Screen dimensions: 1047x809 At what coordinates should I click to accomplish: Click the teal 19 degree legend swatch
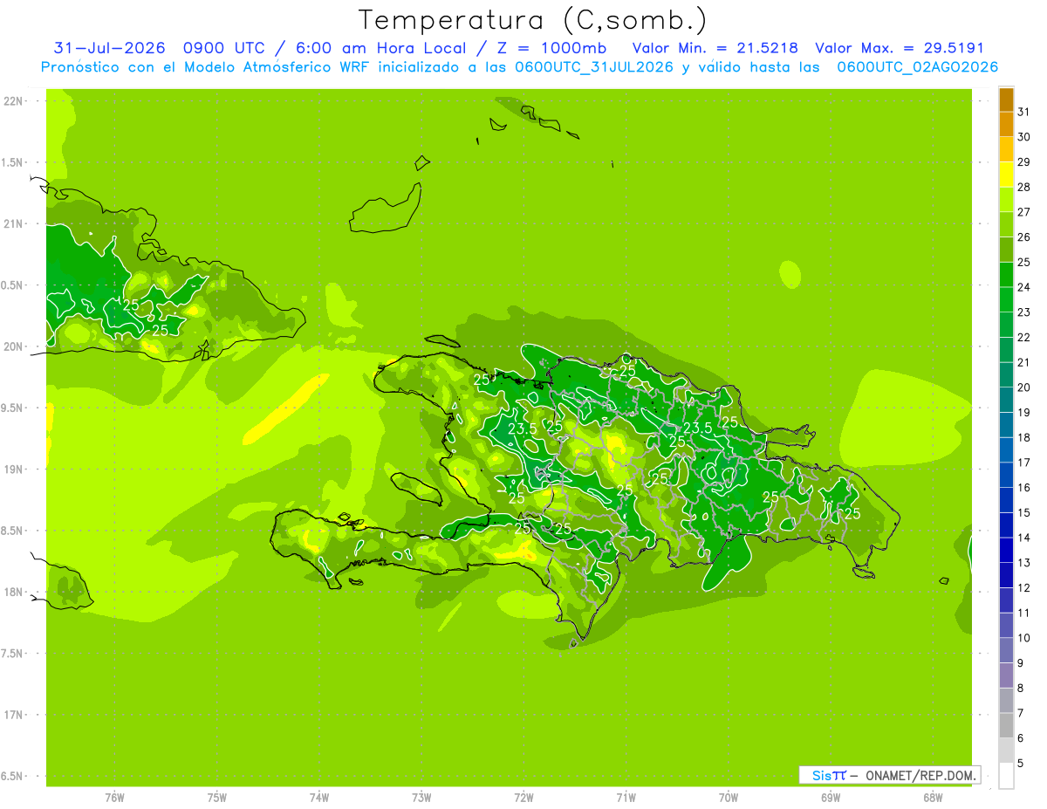click(x=1006, y=400)
